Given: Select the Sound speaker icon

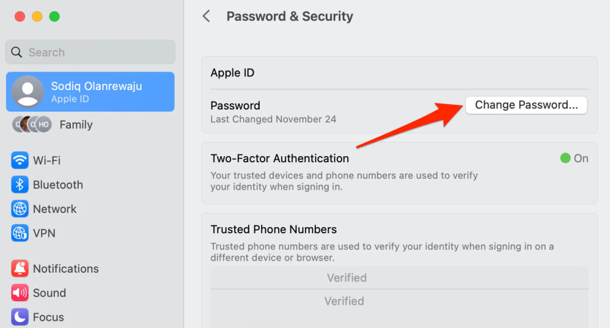Looking at the screenshot, I should point(20,293).
